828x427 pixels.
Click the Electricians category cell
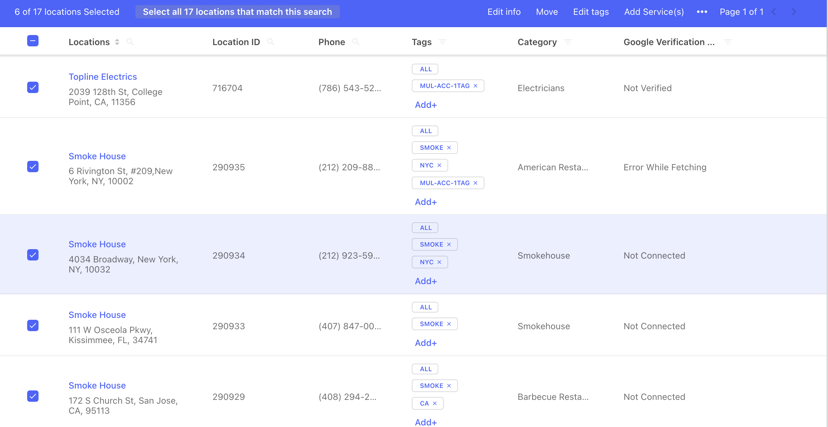541,88
